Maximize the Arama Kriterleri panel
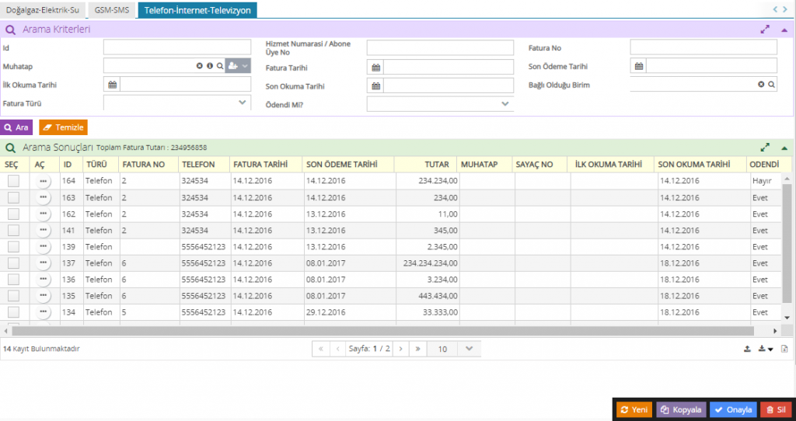796x421 pixels. (x=765, y=30)
